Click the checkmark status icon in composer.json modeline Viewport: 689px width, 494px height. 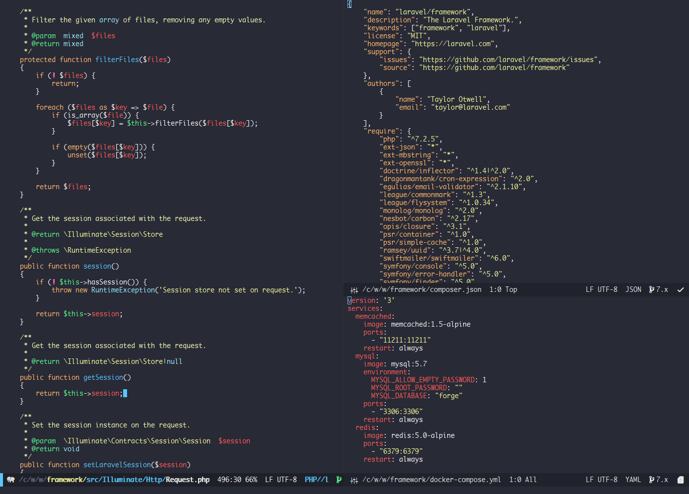[681, 290]
